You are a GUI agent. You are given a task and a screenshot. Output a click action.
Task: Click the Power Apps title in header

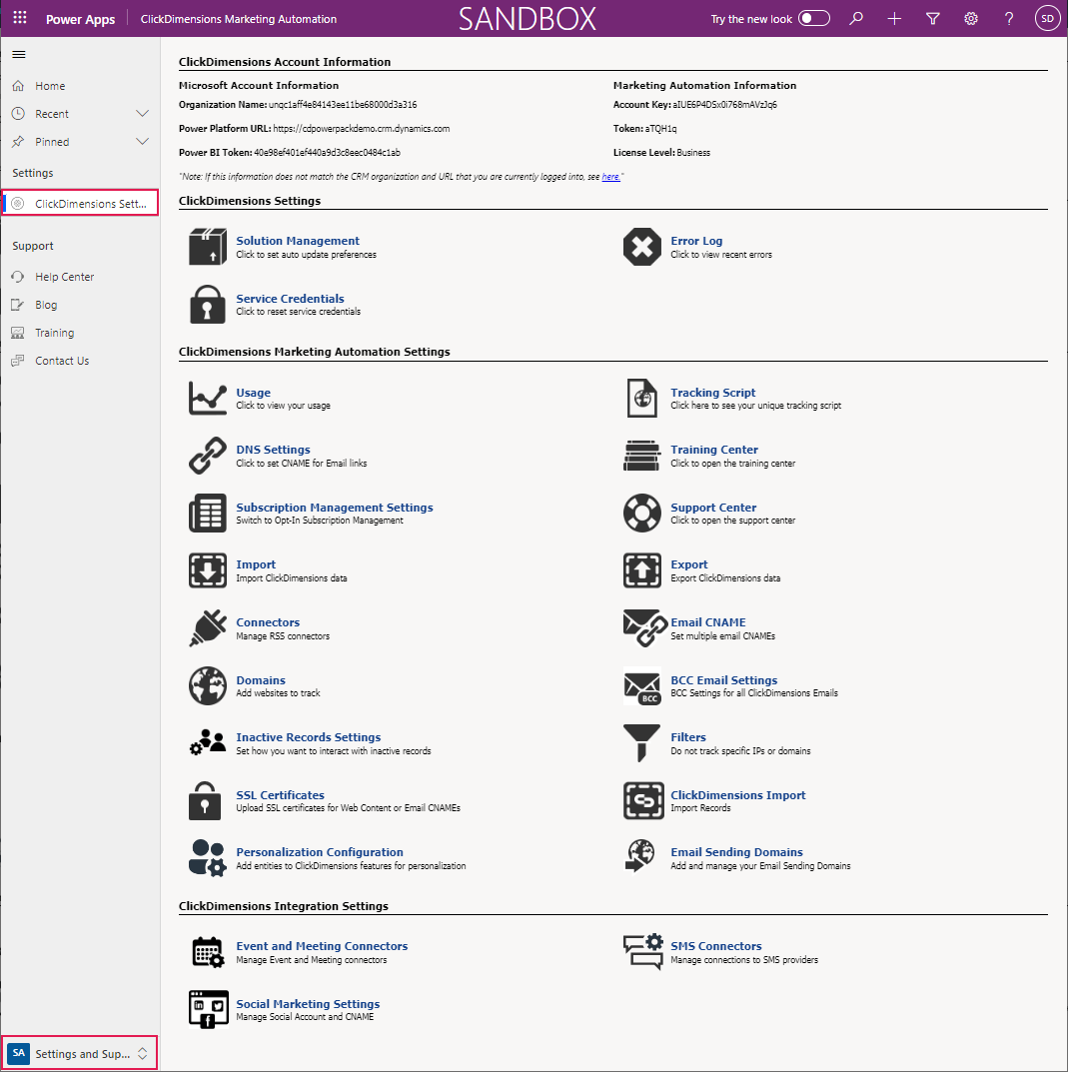click(x=80, y=19)
